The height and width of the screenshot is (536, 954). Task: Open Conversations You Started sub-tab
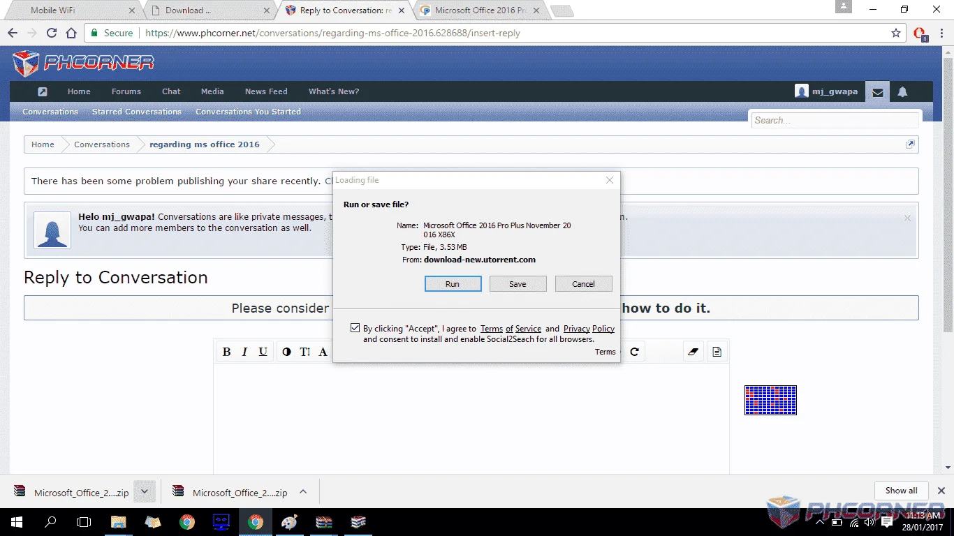[248, 112]
